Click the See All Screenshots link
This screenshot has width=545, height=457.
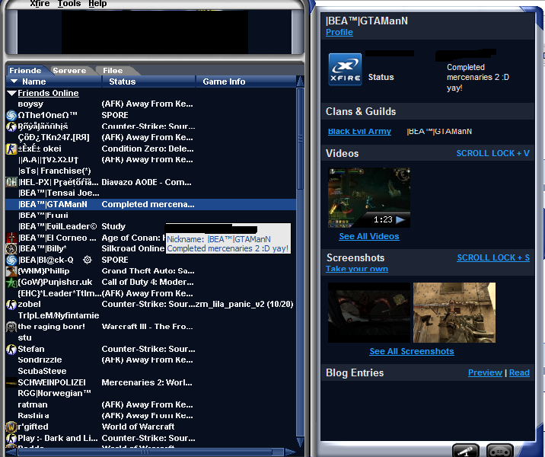click(x=412, y=352)
